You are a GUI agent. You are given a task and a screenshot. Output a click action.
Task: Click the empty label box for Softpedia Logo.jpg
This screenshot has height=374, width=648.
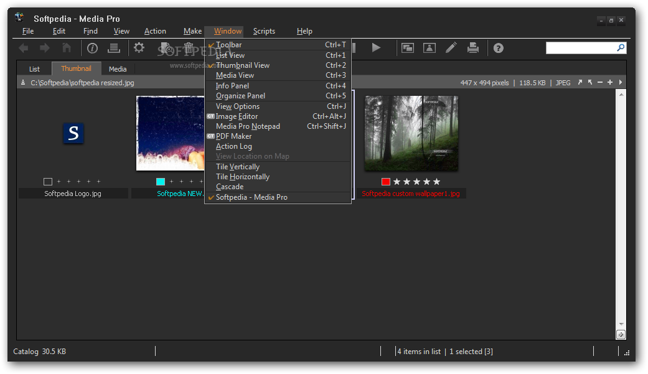click(x=48, y=182)
